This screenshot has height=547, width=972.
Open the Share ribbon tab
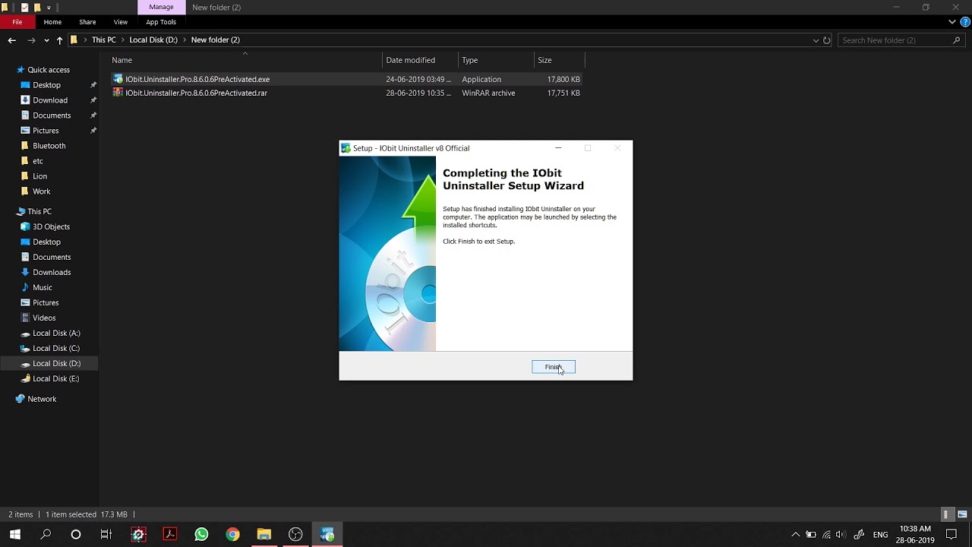click(x=87, y=22)
